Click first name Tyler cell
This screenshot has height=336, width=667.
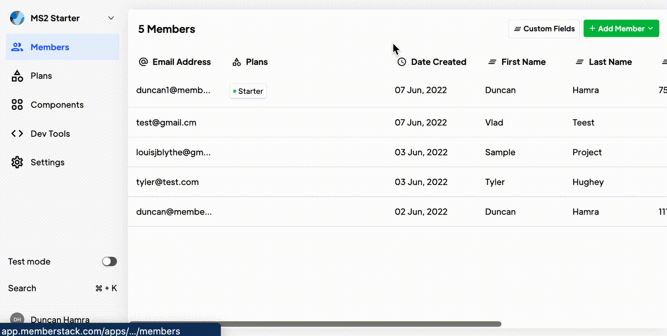pyautogui.click(x=495, y=182)
